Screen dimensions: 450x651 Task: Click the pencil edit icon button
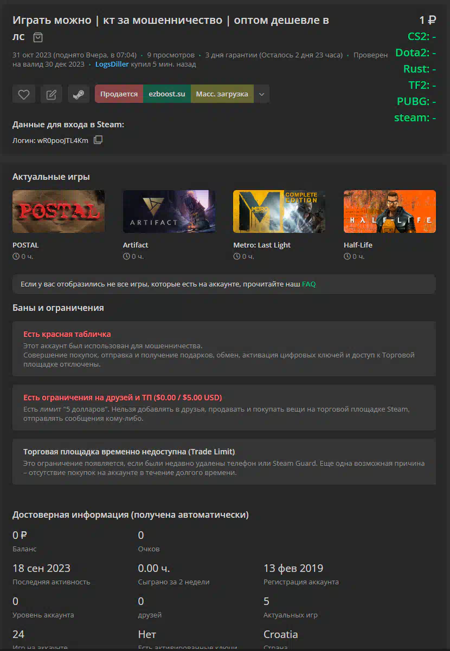click(x=52, y=94)
